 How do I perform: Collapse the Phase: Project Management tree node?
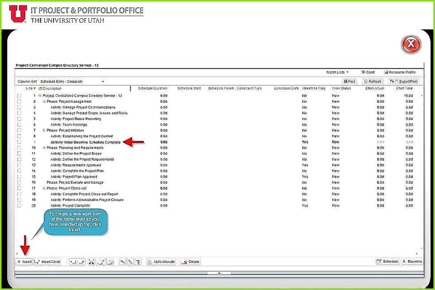[x=44, y=101]
